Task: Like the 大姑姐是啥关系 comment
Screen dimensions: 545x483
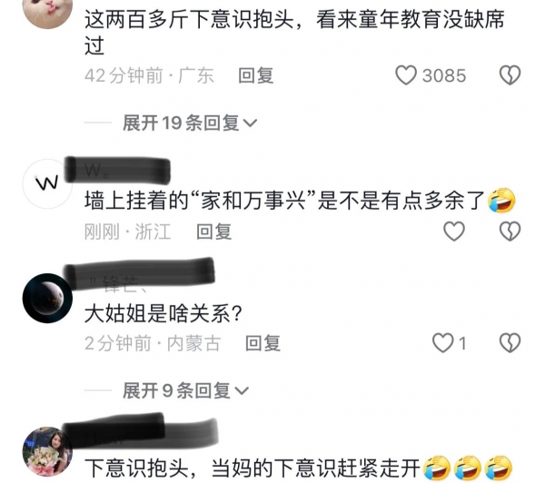Action: [443, 343]
